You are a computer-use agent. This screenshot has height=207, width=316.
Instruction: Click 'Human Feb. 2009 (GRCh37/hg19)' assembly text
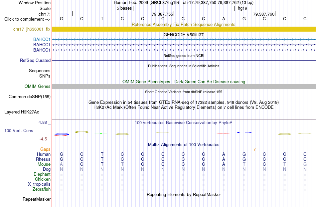coord(146,3)
